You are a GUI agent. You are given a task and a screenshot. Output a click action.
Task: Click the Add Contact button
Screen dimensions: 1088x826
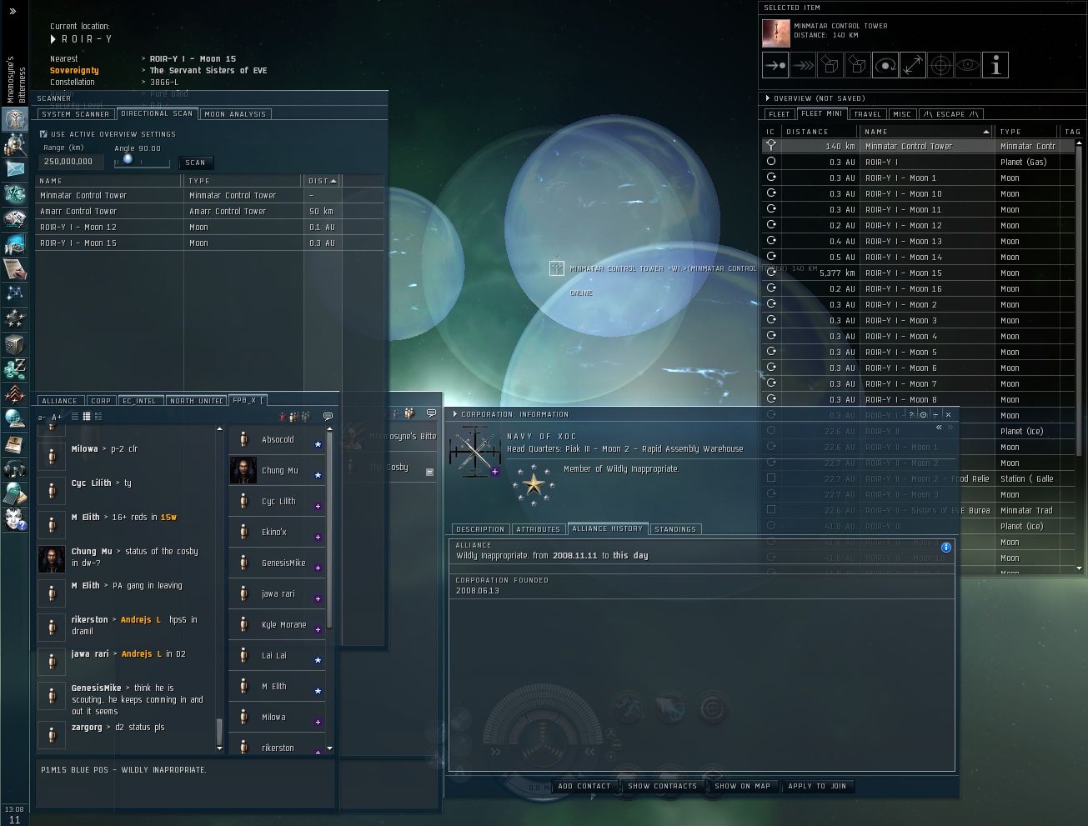584,786
